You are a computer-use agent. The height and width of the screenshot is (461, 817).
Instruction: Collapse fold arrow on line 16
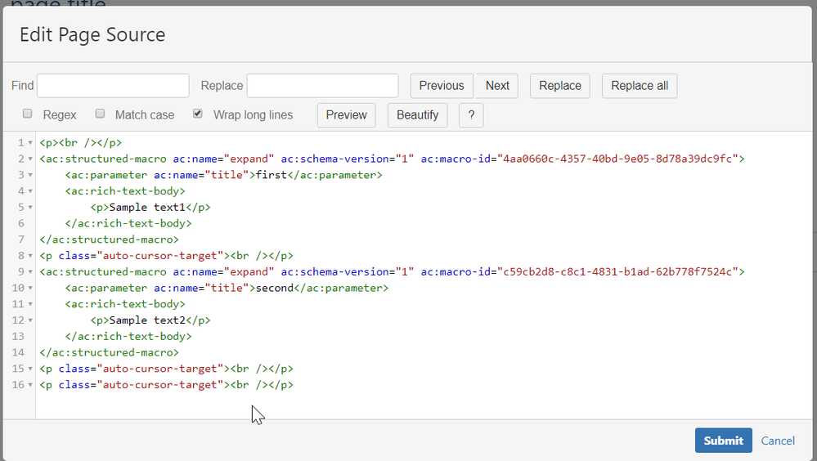[30, 385]
